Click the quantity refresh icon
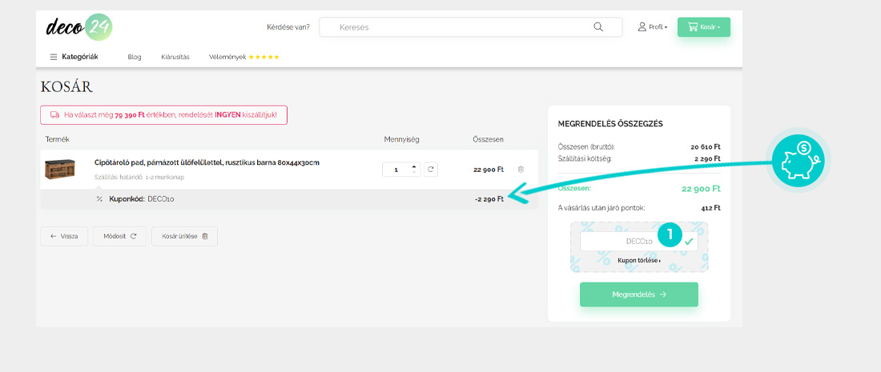This screenshot has width=881, height=372. (x=430, y=170)
